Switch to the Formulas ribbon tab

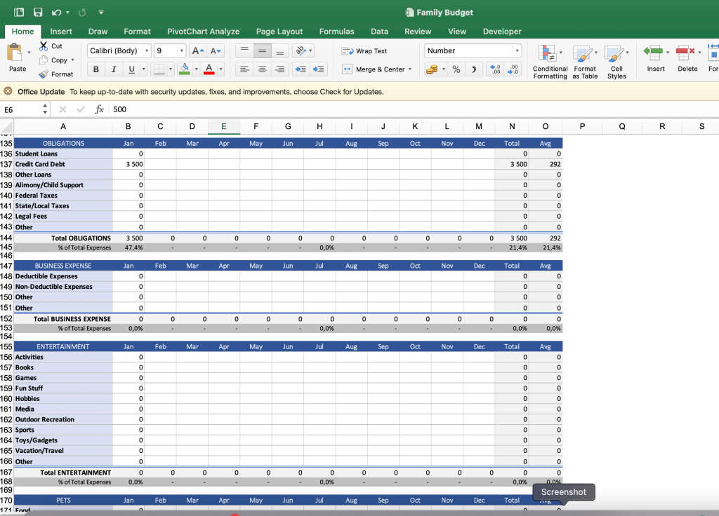(x=336, y=32)
